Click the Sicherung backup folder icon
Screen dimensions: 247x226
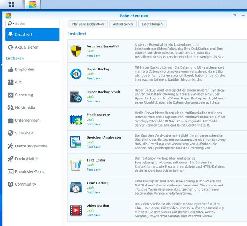point(11,95)
